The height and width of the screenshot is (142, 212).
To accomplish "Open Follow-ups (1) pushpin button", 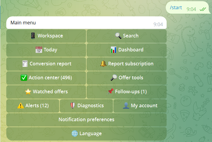I will pyautogui.click(x=127, y=92).
